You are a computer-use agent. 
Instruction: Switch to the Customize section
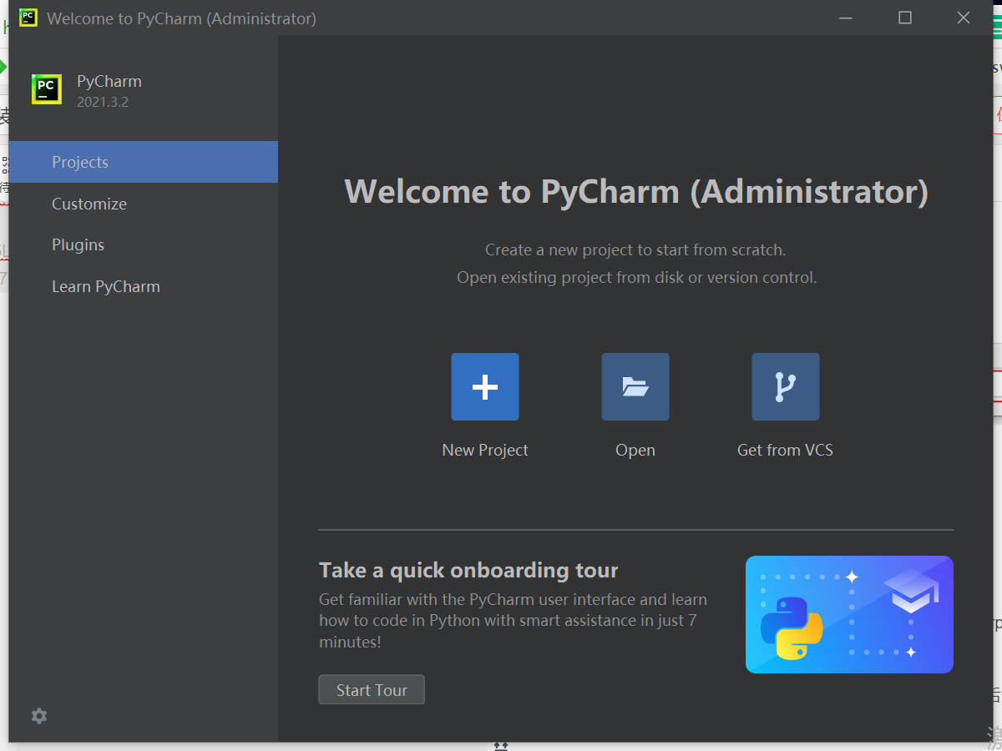click(89, 204)
